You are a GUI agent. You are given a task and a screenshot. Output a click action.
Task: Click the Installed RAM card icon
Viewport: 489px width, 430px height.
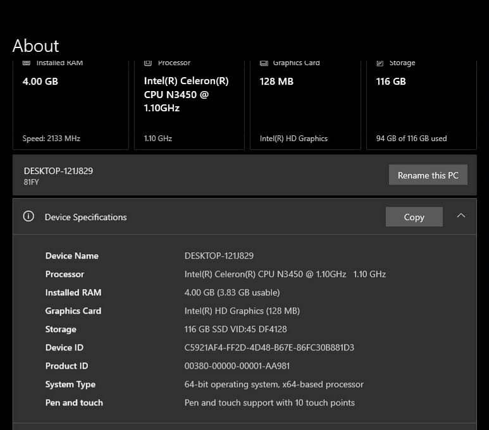pos(27,63)
